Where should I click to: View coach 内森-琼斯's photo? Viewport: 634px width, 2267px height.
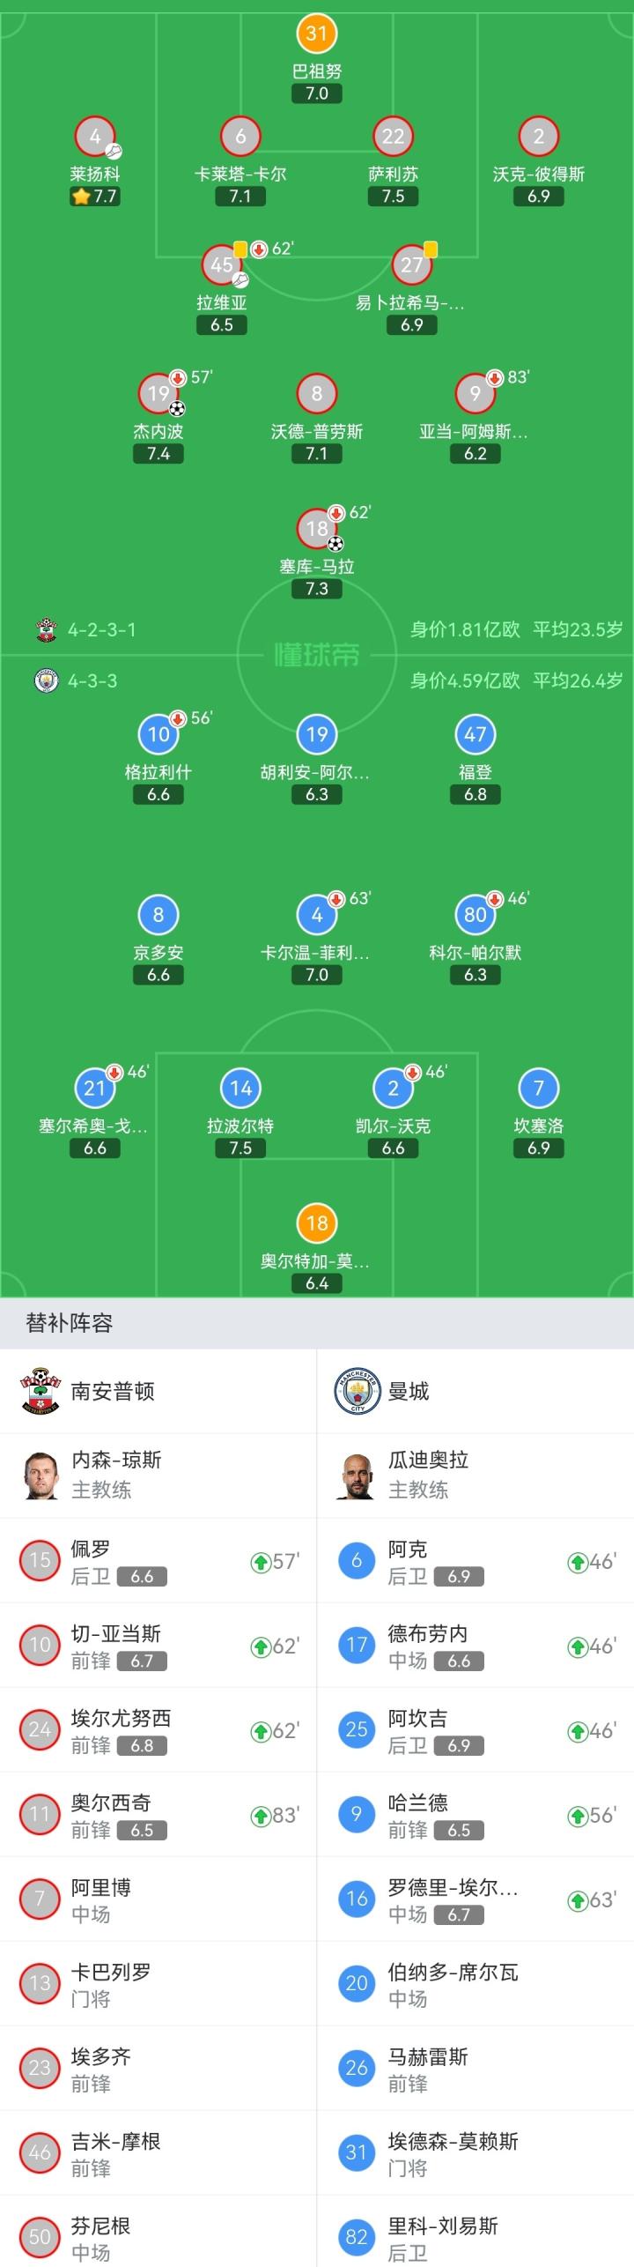[41, 1475]
